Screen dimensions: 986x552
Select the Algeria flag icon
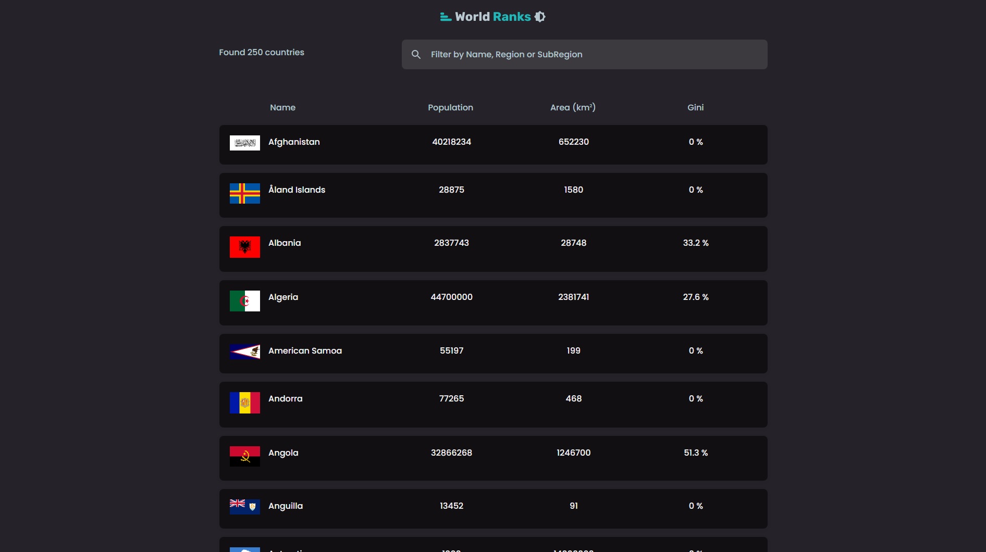(244, 301)
